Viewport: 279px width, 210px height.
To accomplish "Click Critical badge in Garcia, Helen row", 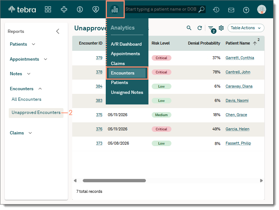I will click(162, 129).
